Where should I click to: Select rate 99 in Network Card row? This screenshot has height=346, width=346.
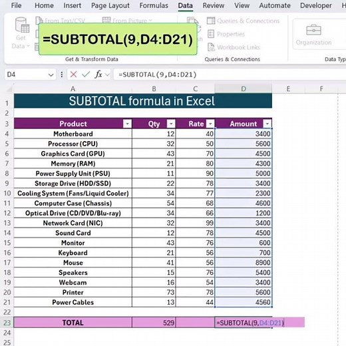click(x=195, y=223)
